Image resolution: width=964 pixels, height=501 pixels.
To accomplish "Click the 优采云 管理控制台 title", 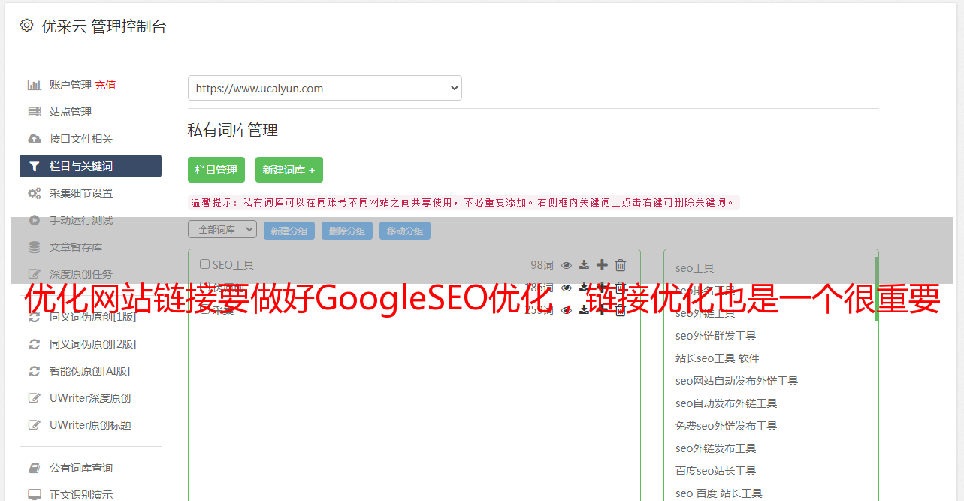I will (x=104, y=26).
